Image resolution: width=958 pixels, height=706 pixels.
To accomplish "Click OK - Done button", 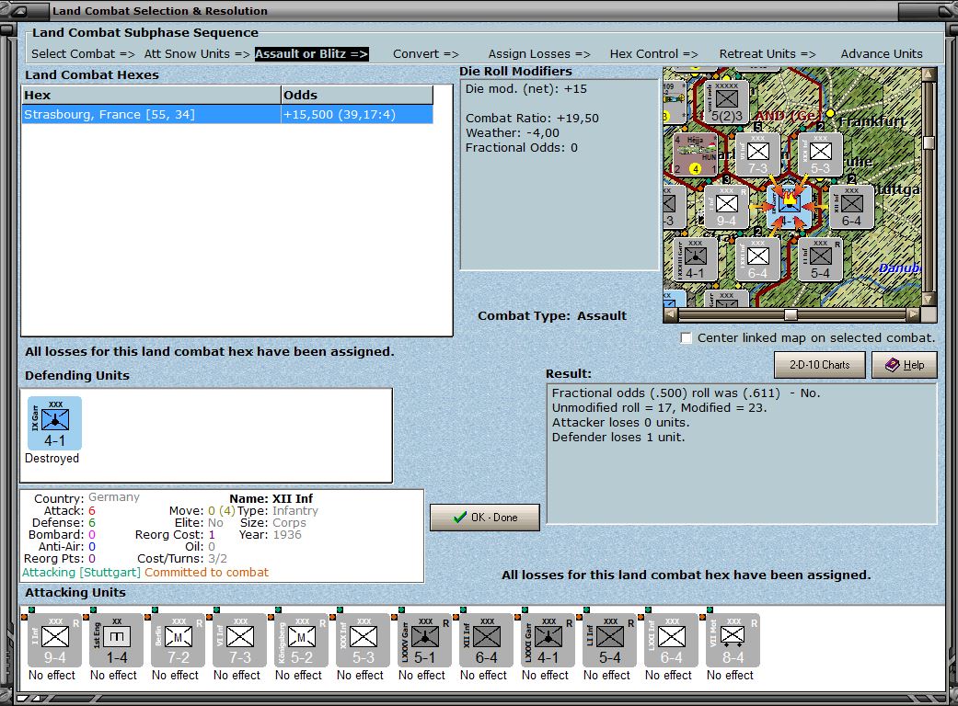I will pyautogui.click(x=484, y=518).
